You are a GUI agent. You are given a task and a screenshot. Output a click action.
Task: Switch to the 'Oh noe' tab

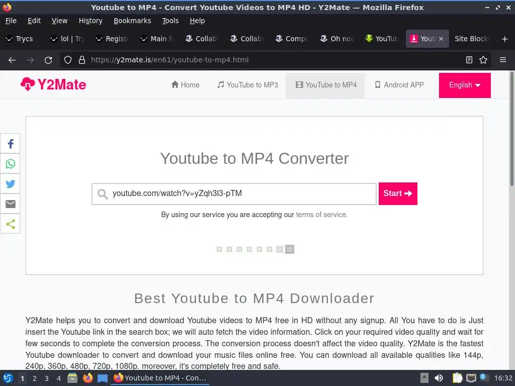(337, 39)
